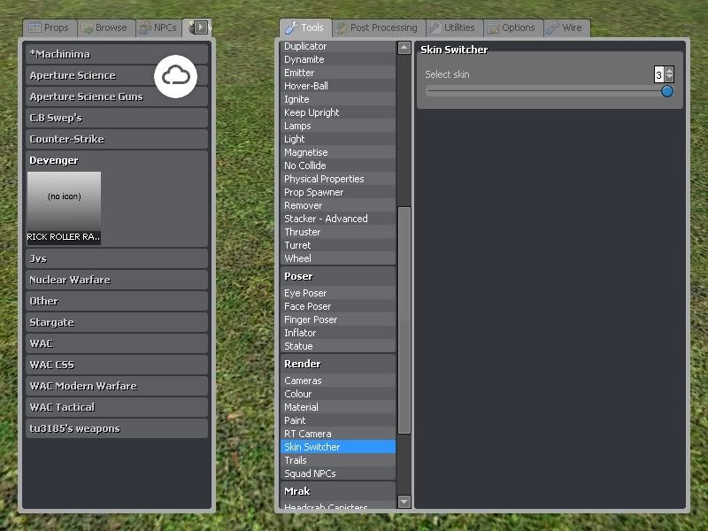Screen dimensions: 708x531
Task: Select the Statue tool
Action: [338, 346]
